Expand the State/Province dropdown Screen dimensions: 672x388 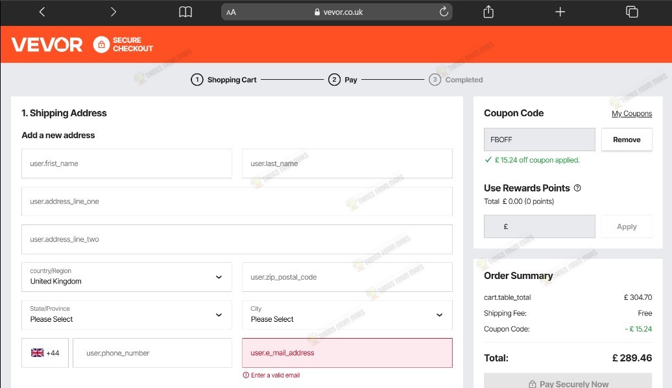pos(127,315)
